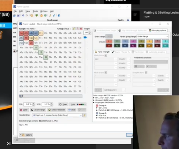Viewport: 179px width, 149px height.
Task: Click pencil icon beside Handranking dropdown
Action: [84, 115]
